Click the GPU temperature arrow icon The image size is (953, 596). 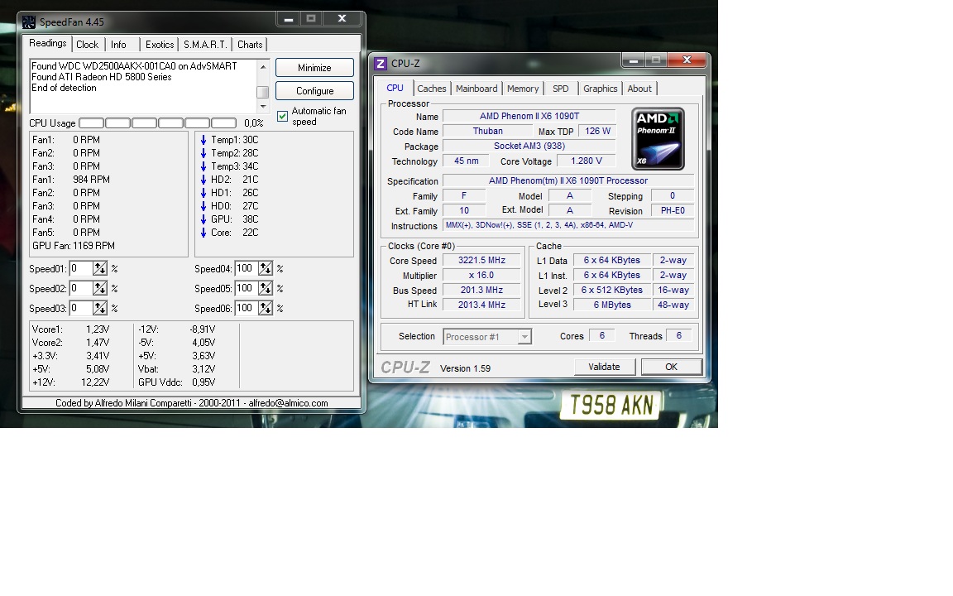204,219
